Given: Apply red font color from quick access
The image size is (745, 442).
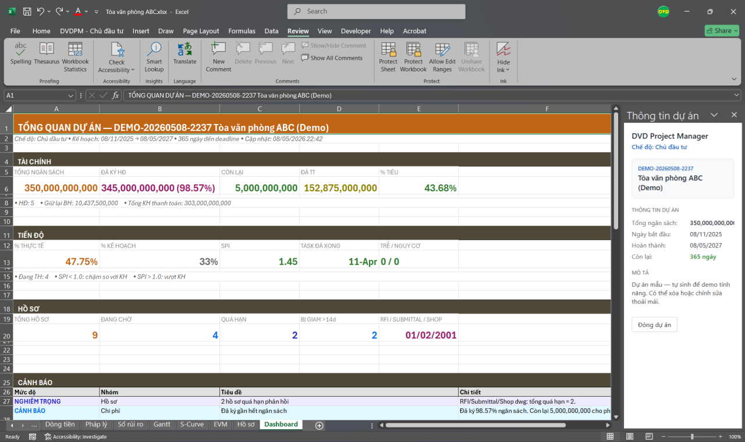Looking at the screenshot, I should coord(78,12).
